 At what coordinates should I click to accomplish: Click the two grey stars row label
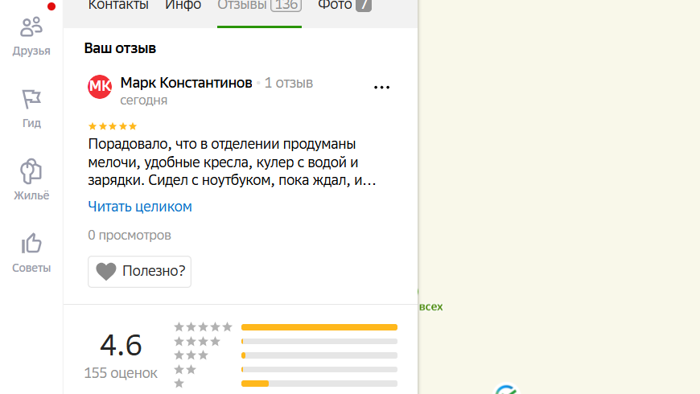click(x=185, y=369)
